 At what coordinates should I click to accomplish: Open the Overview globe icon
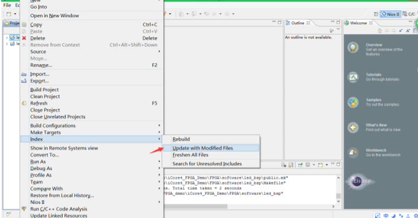click(x=353, y=48)
